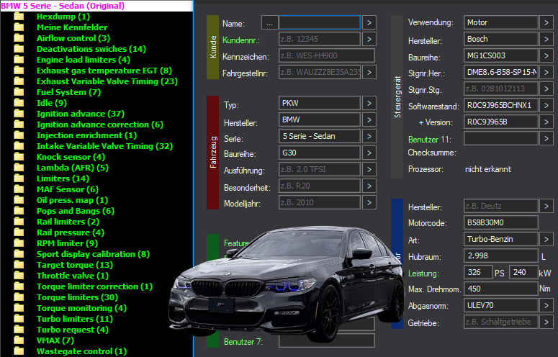Screen dimensions: 558x357
Task: Click the Leistung PS field showing 326
Action: tap(478, 272)
